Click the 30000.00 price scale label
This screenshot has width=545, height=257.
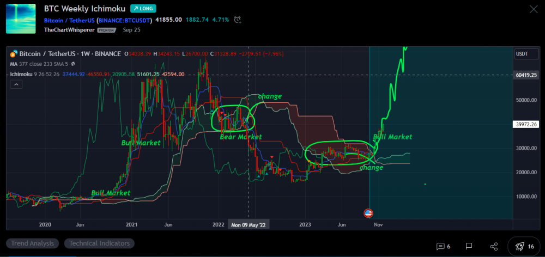[525, 148]
